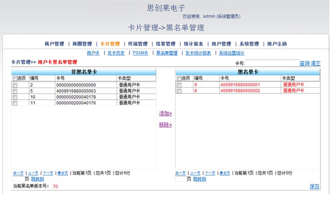
Task: Check the row with card 0000000200040176
Action: click(15, 103)
